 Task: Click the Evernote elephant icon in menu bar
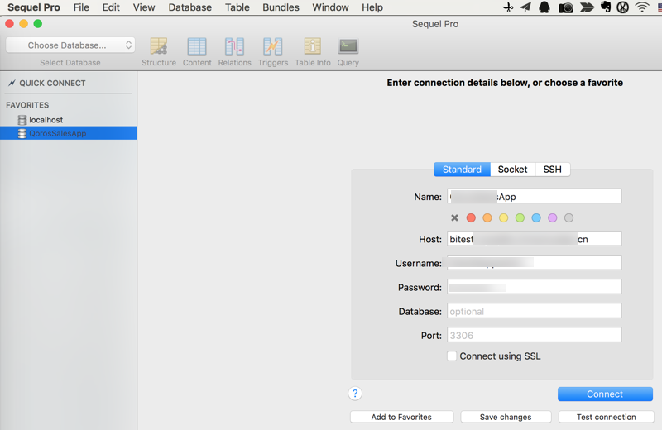pos(606,7)
